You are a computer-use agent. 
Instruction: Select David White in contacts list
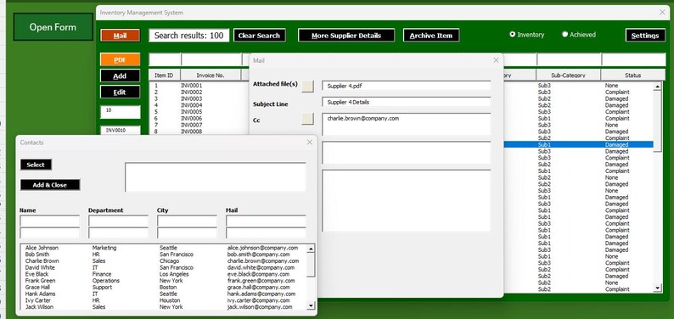164,267
